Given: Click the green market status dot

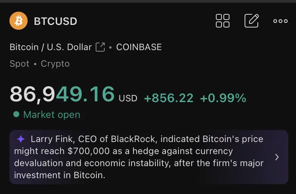Looking at the screenshot, I should (x=16, y=114).
